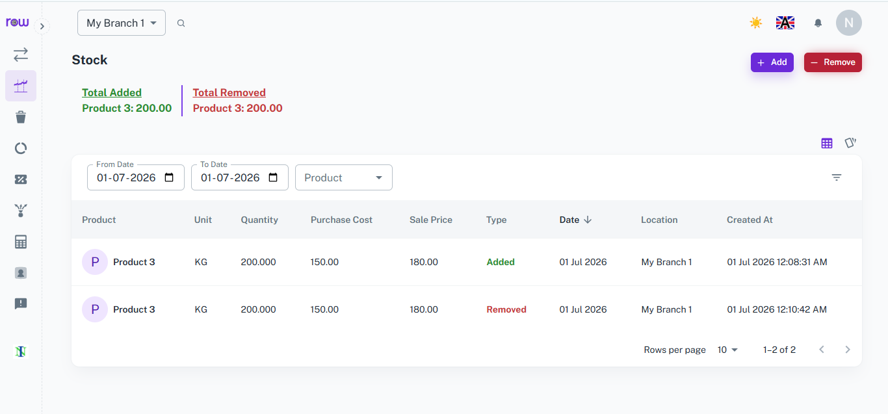Toggle light theme sun icon
Screen dimensions: 888x414
point(755,23)
